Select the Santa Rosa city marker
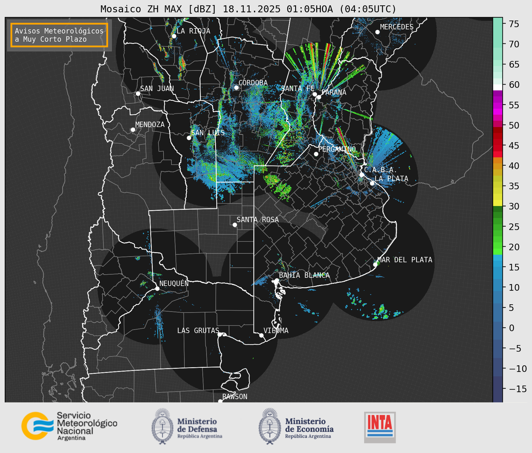The height and width of the screenshot is (453, 532). tap(235, 225)
